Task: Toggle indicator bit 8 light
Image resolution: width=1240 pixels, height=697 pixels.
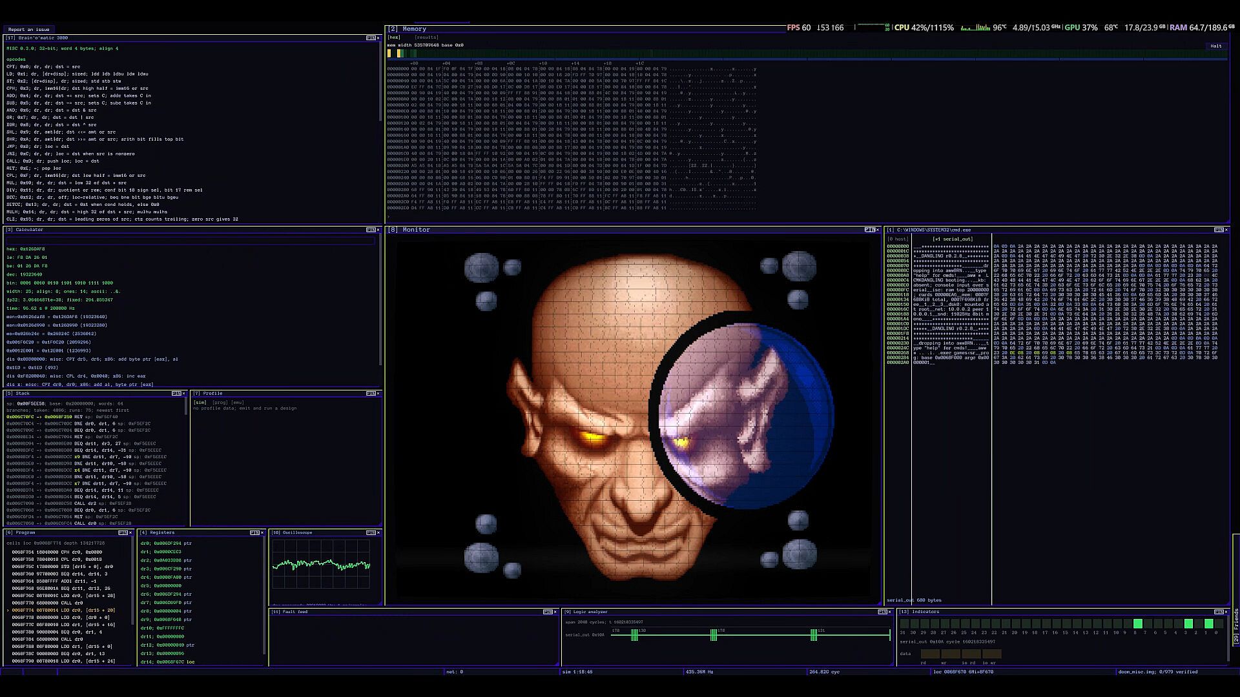Action: coord(1137,623)
